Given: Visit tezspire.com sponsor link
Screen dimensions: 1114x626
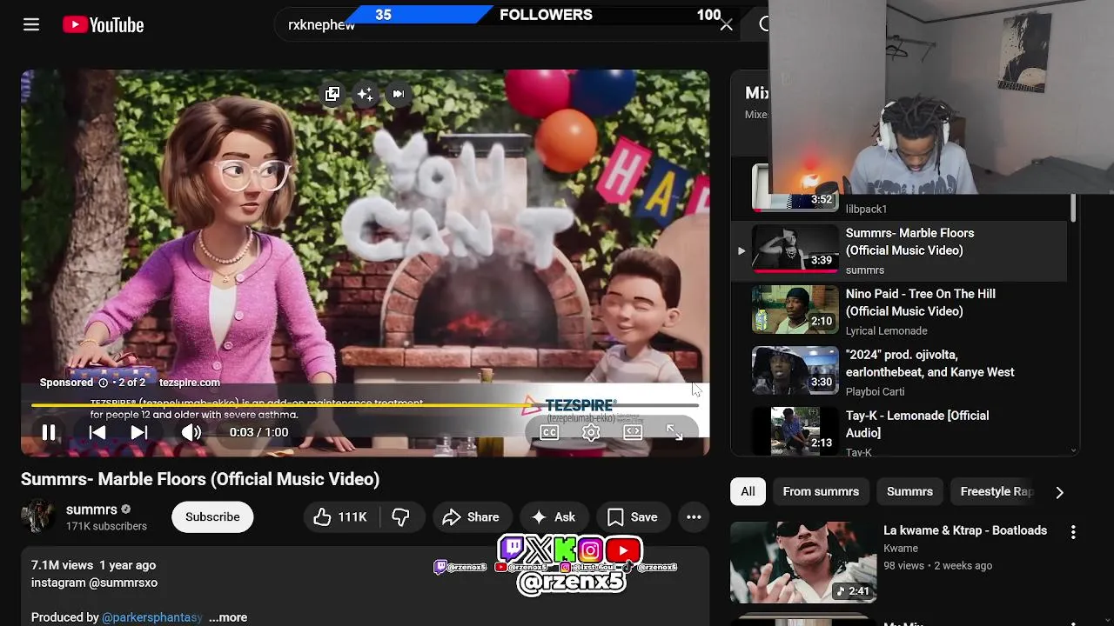Looking at the screenshot, I should click(x=190, y=383).
